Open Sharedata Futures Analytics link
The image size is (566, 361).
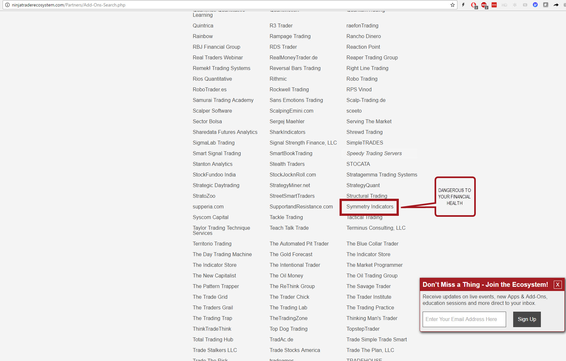pos(225,132)
